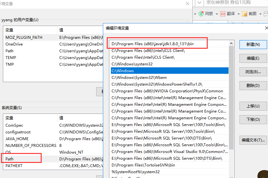Click the 浏览(B)... button
This screenshot has width=268, height=178.
[x=253, y=72]
